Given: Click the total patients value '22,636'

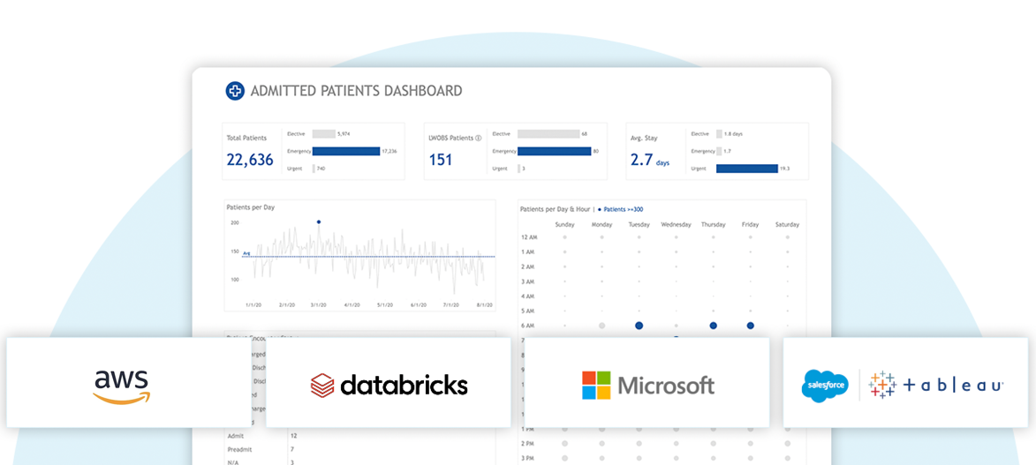Looking at the screenshot, I should [x=250, y=160].
